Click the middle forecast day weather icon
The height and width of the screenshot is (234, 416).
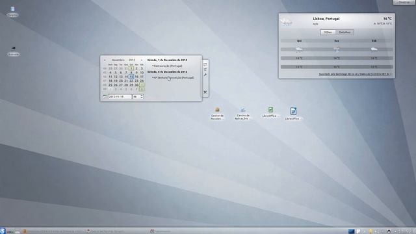337,49
